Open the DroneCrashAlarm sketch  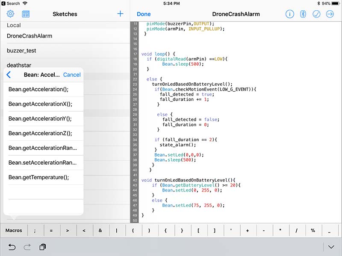[x=65, y=36]
